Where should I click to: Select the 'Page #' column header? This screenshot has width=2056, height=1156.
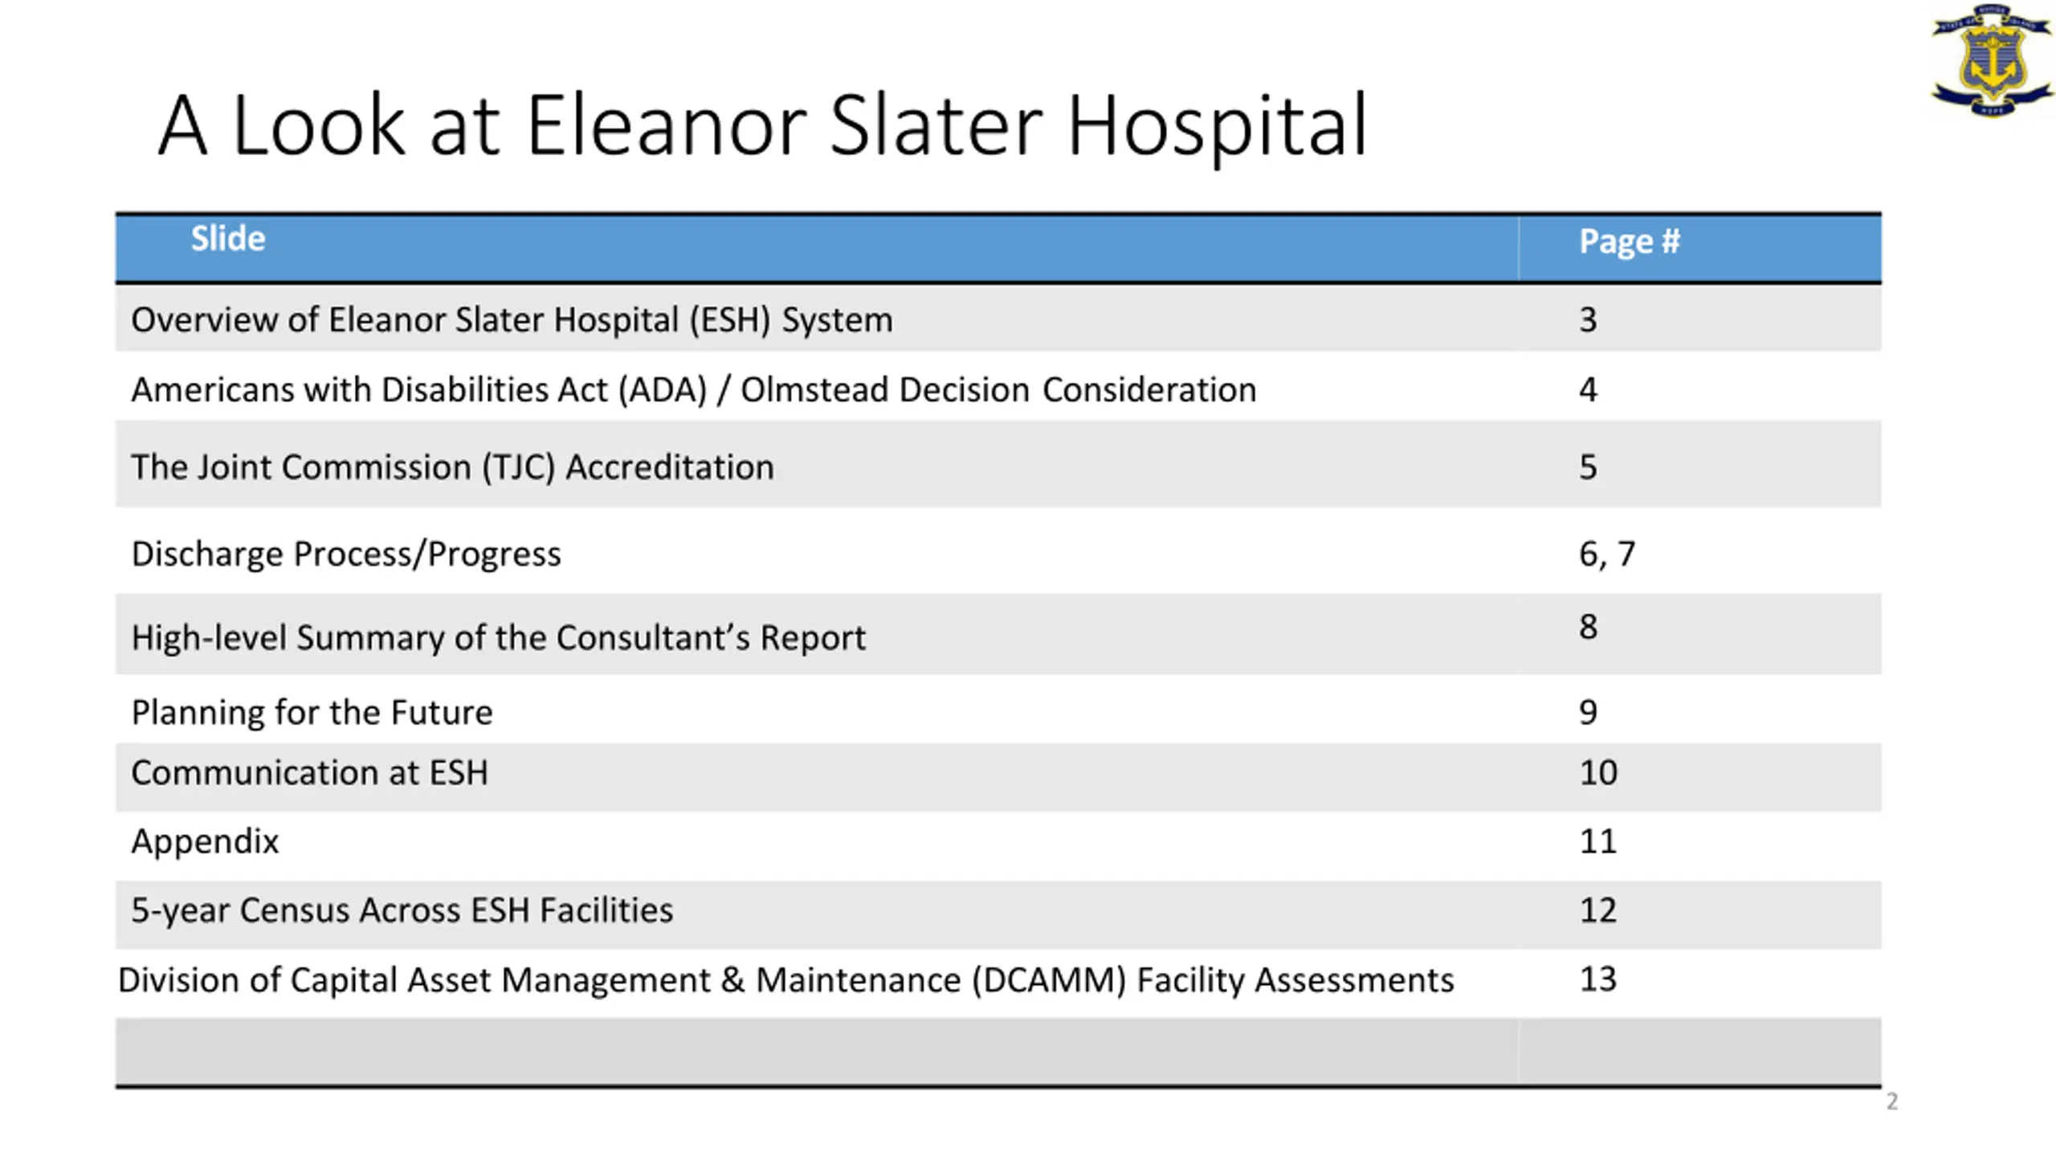coord(1629,242)
